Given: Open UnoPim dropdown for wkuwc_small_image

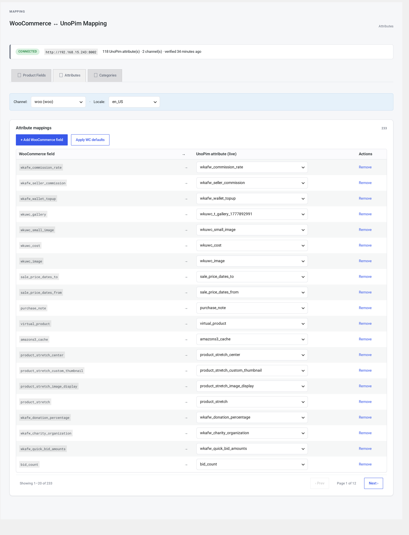Looking at the screenshot, I should click(252, 230).
